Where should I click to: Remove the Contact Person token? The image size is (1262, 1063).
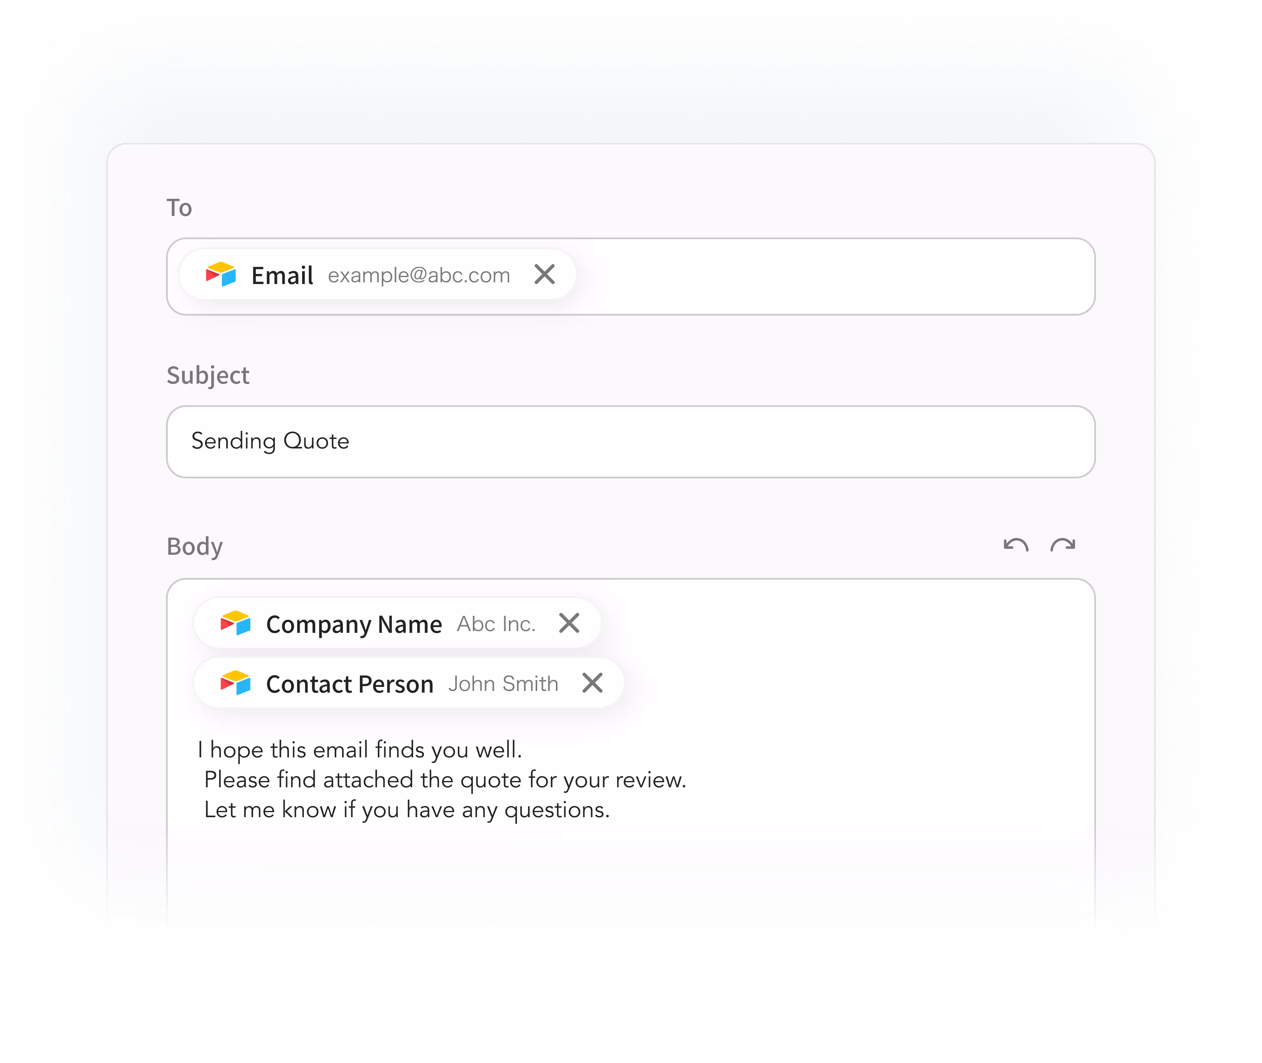[x=593, y=683]
